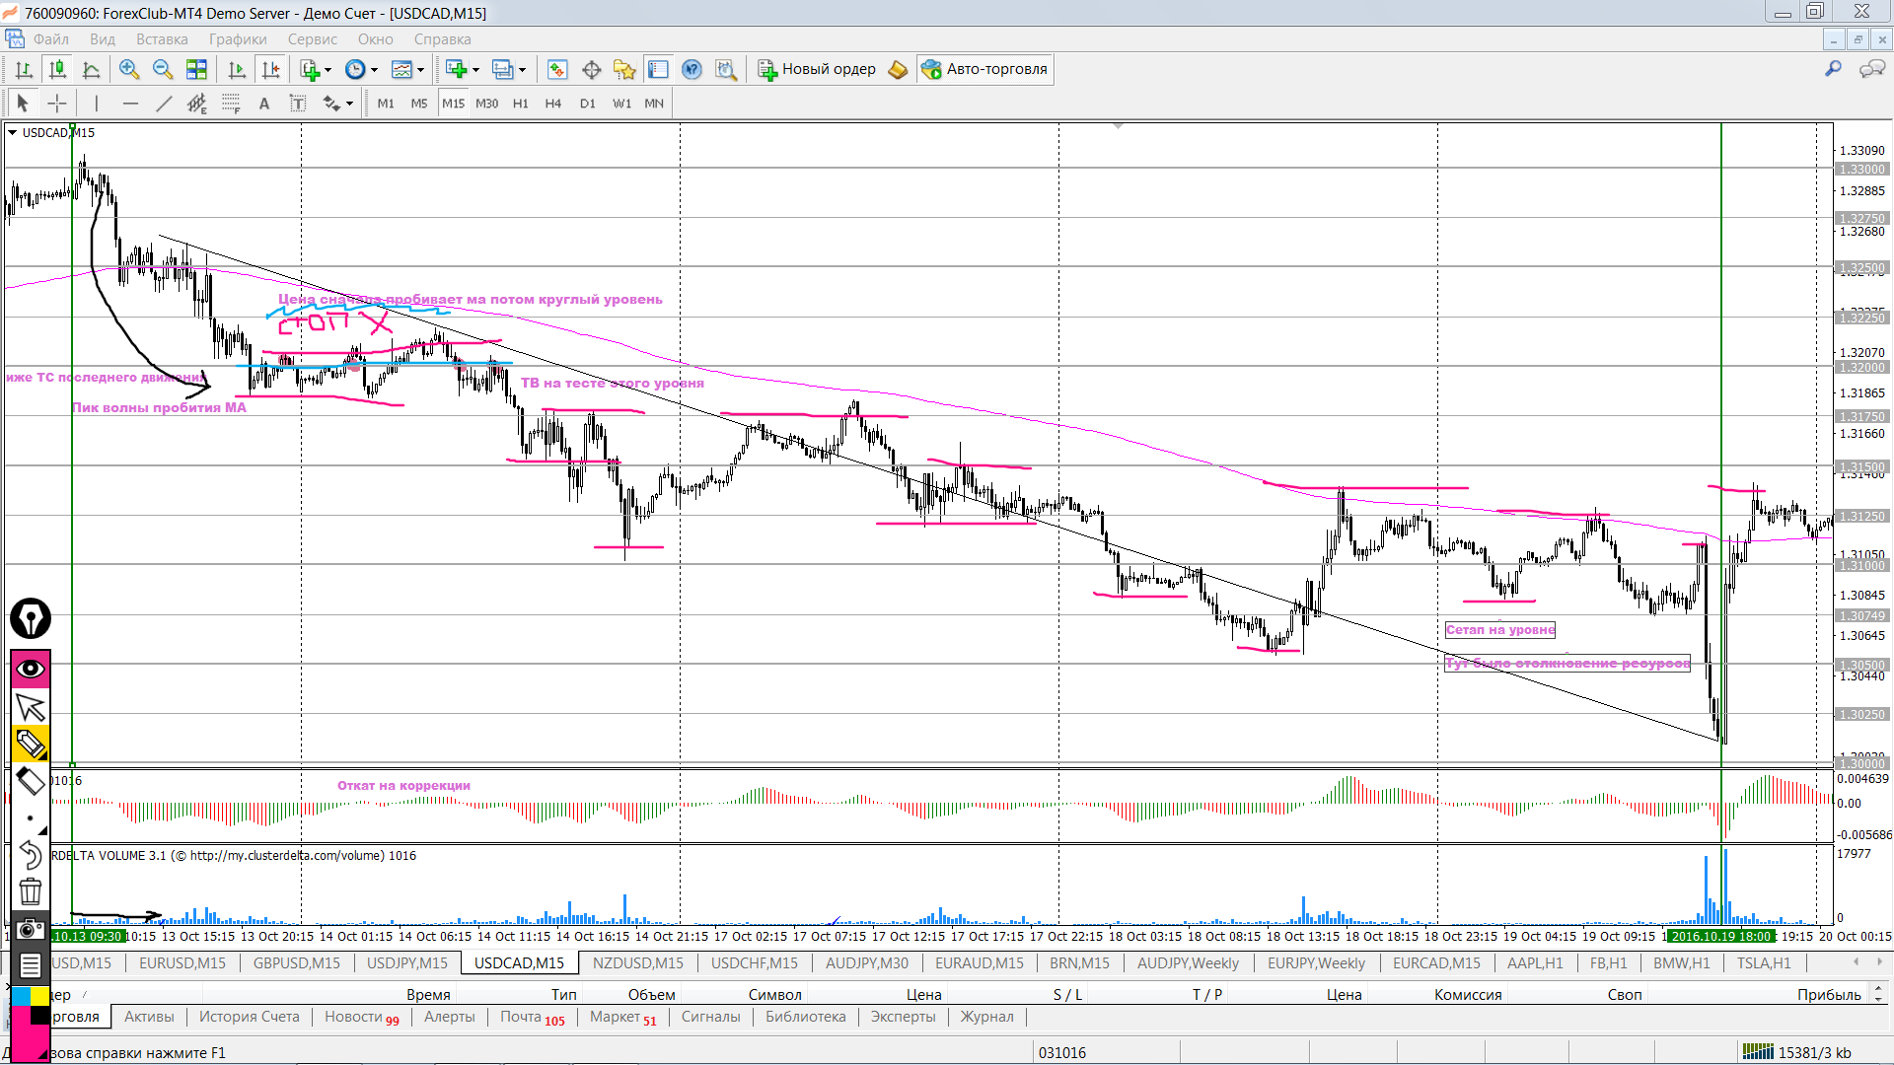Select bar chart display icon
This screenshot has height=1065, width=1894.
click(x=24, y=69)
